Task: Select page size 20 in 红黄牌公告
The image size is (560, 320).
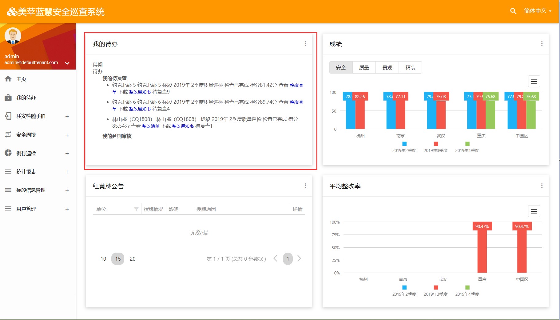Action: [133, 259]
